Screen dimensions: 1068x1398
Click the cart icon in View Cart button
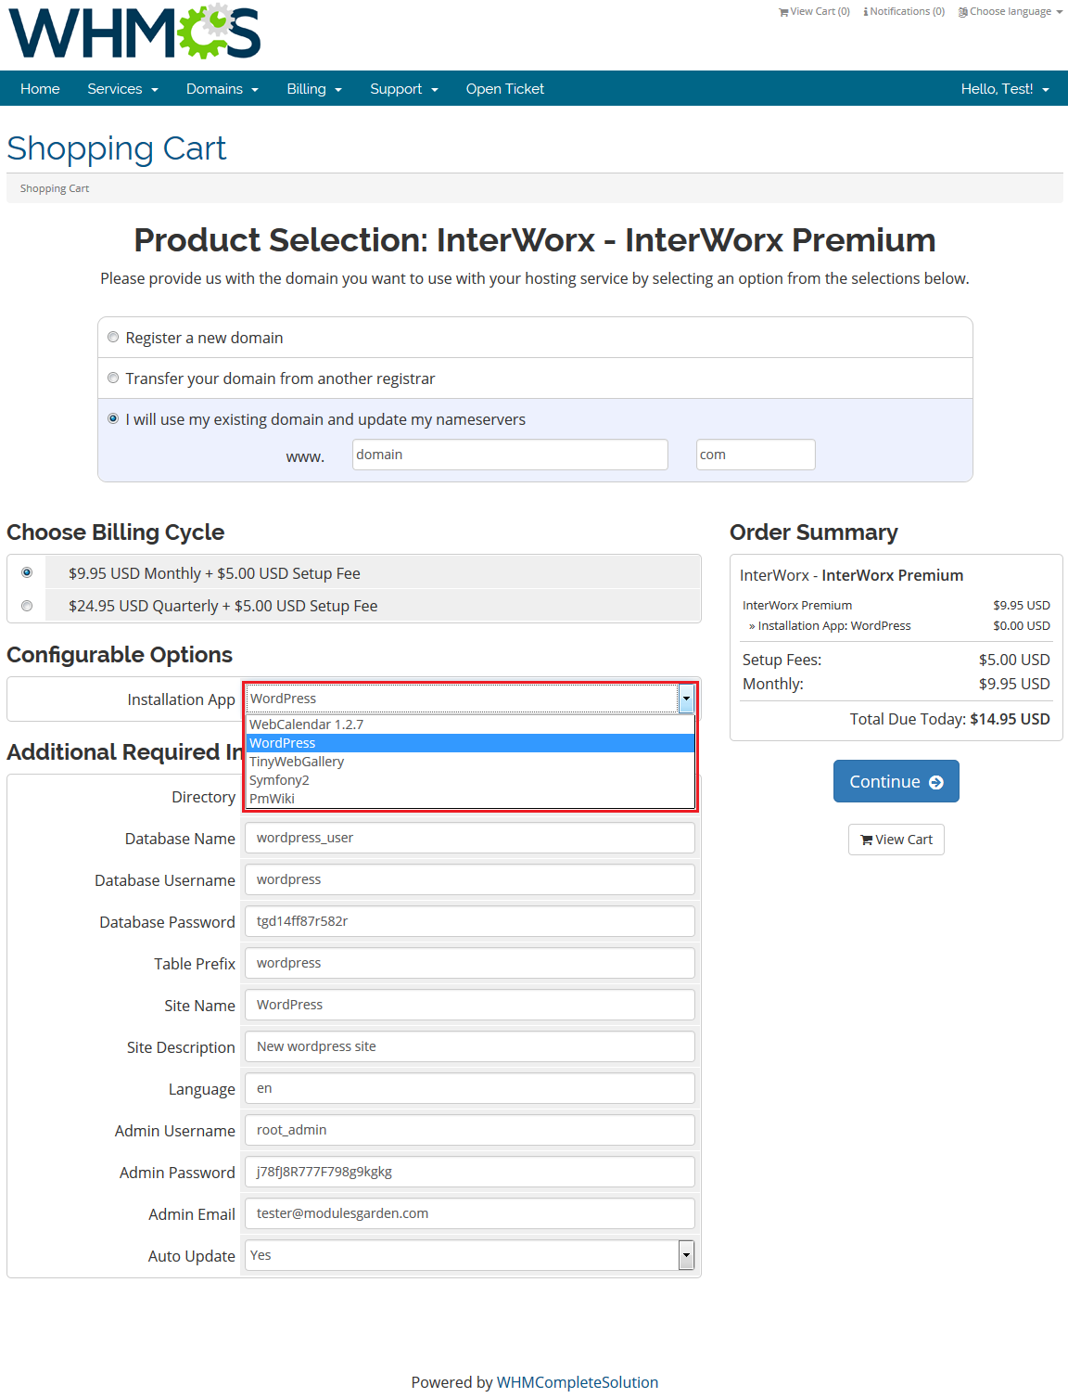867,840
